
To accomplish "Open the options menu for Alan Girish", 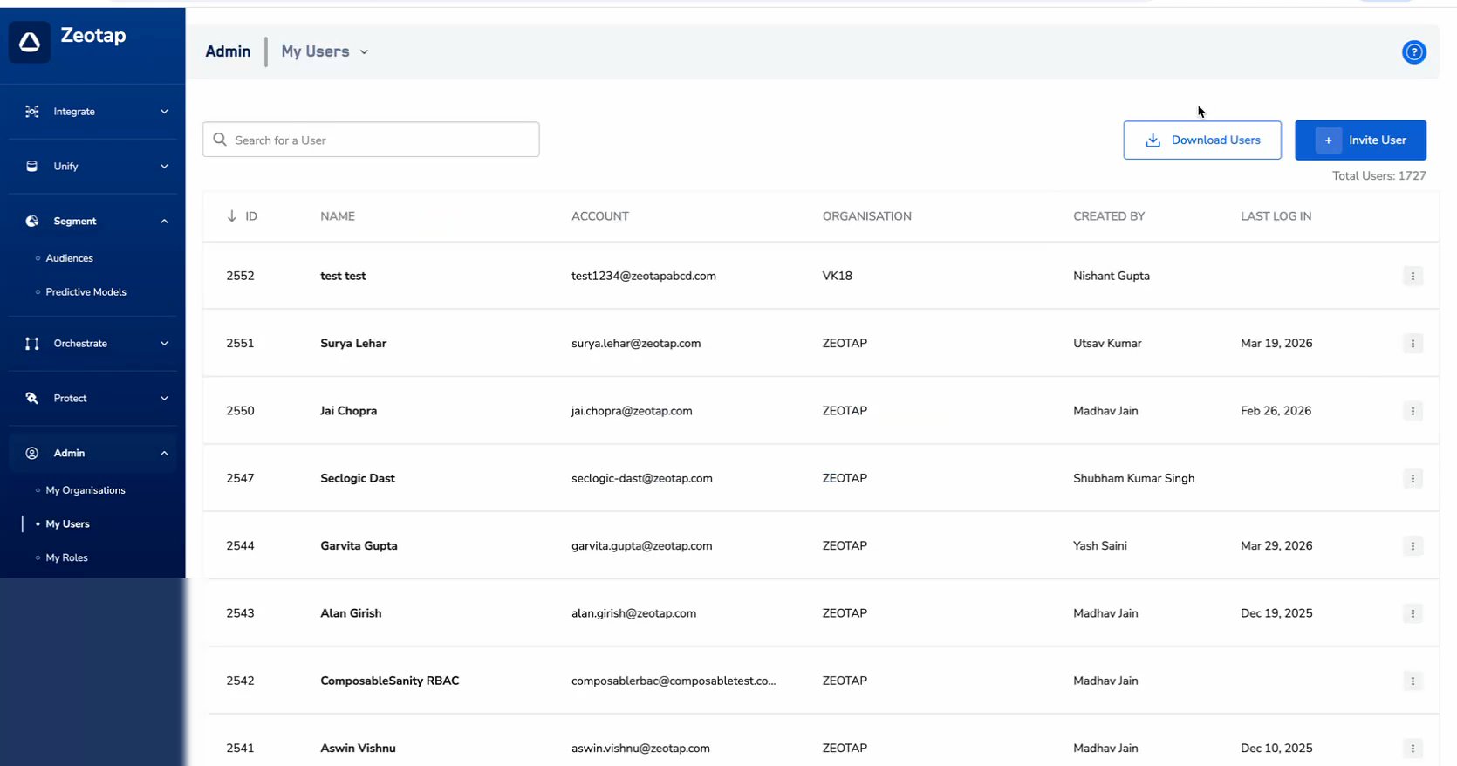I will [1413, 613].
